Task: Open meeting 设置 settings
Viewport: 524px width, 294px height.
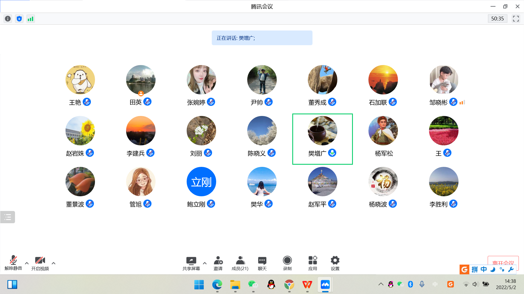Action: (x=335, y=263)
